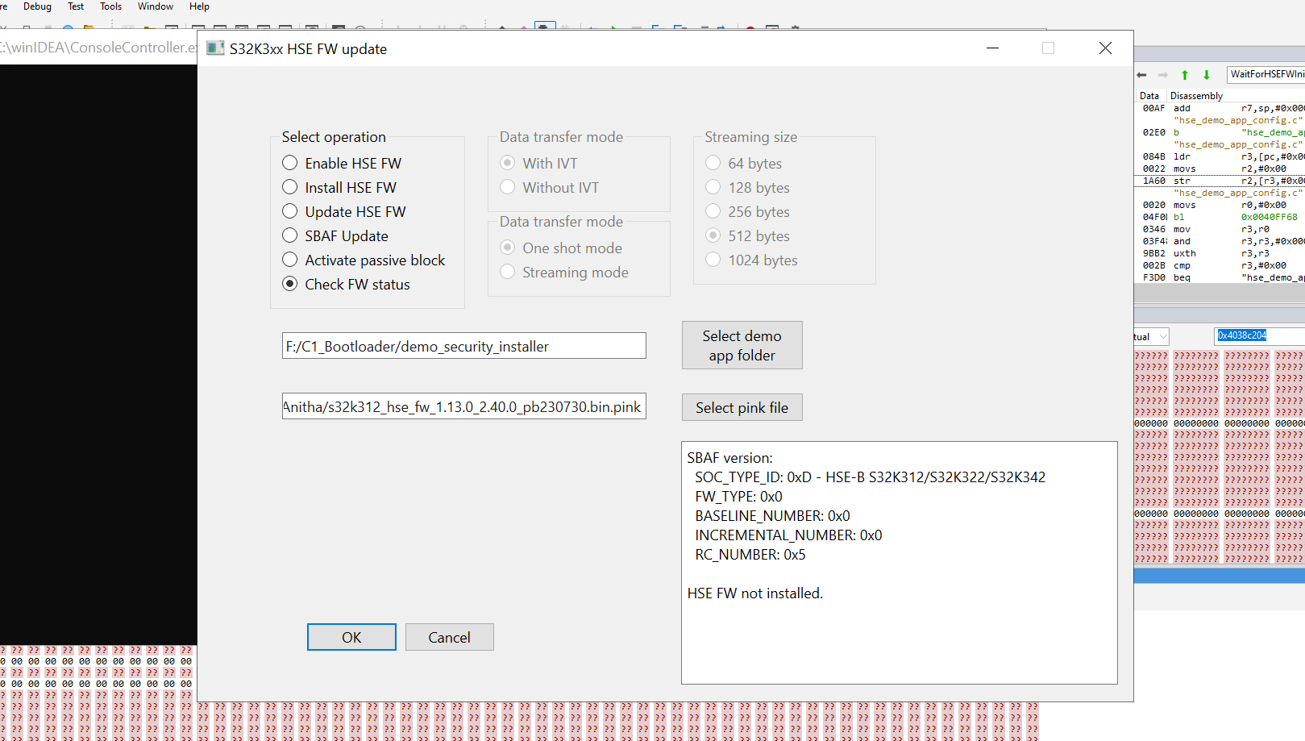Click the green down arrow near WaitForHSEFWIni
The width and height of the screenshot is (1305, 741).
click(1206, 74)
